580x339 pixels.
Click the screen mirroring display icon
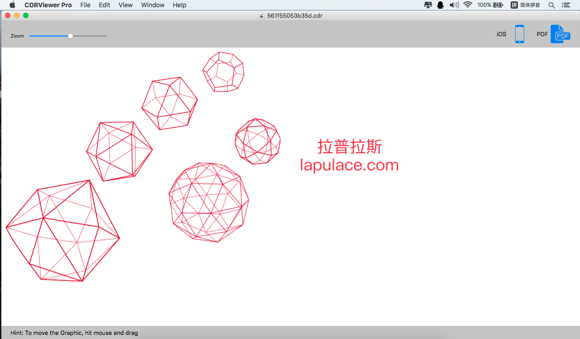click(x=428, y=5)
